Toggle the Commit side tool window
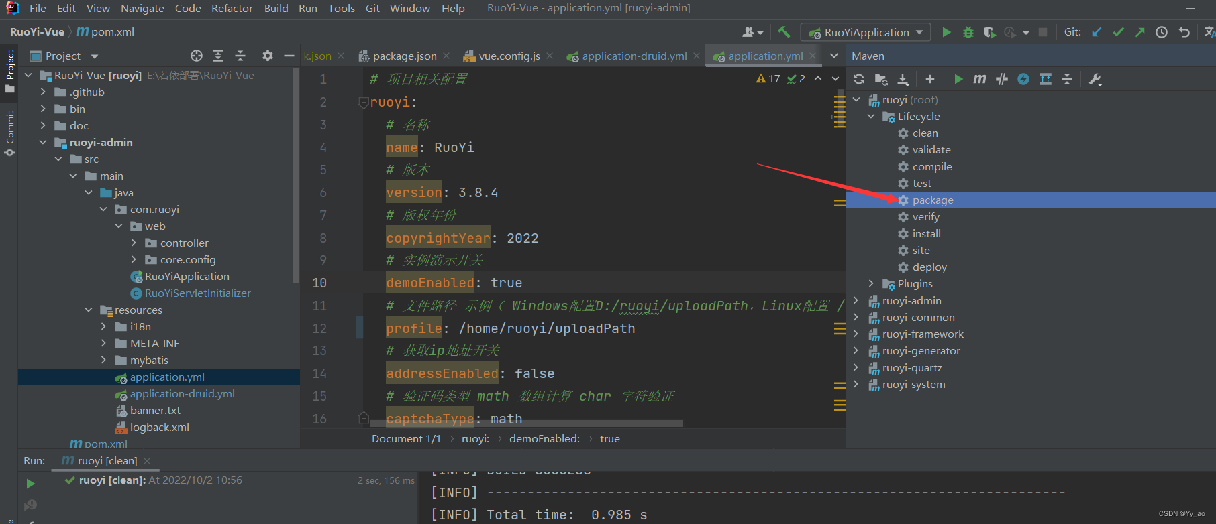 9,134
